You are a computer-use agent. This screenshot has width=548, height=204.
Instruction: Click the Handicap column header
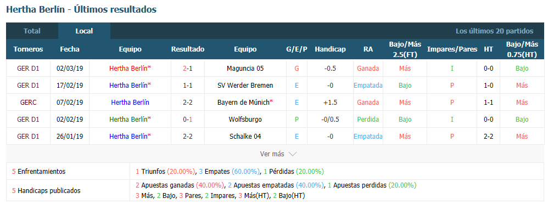[x=330, y=49]
